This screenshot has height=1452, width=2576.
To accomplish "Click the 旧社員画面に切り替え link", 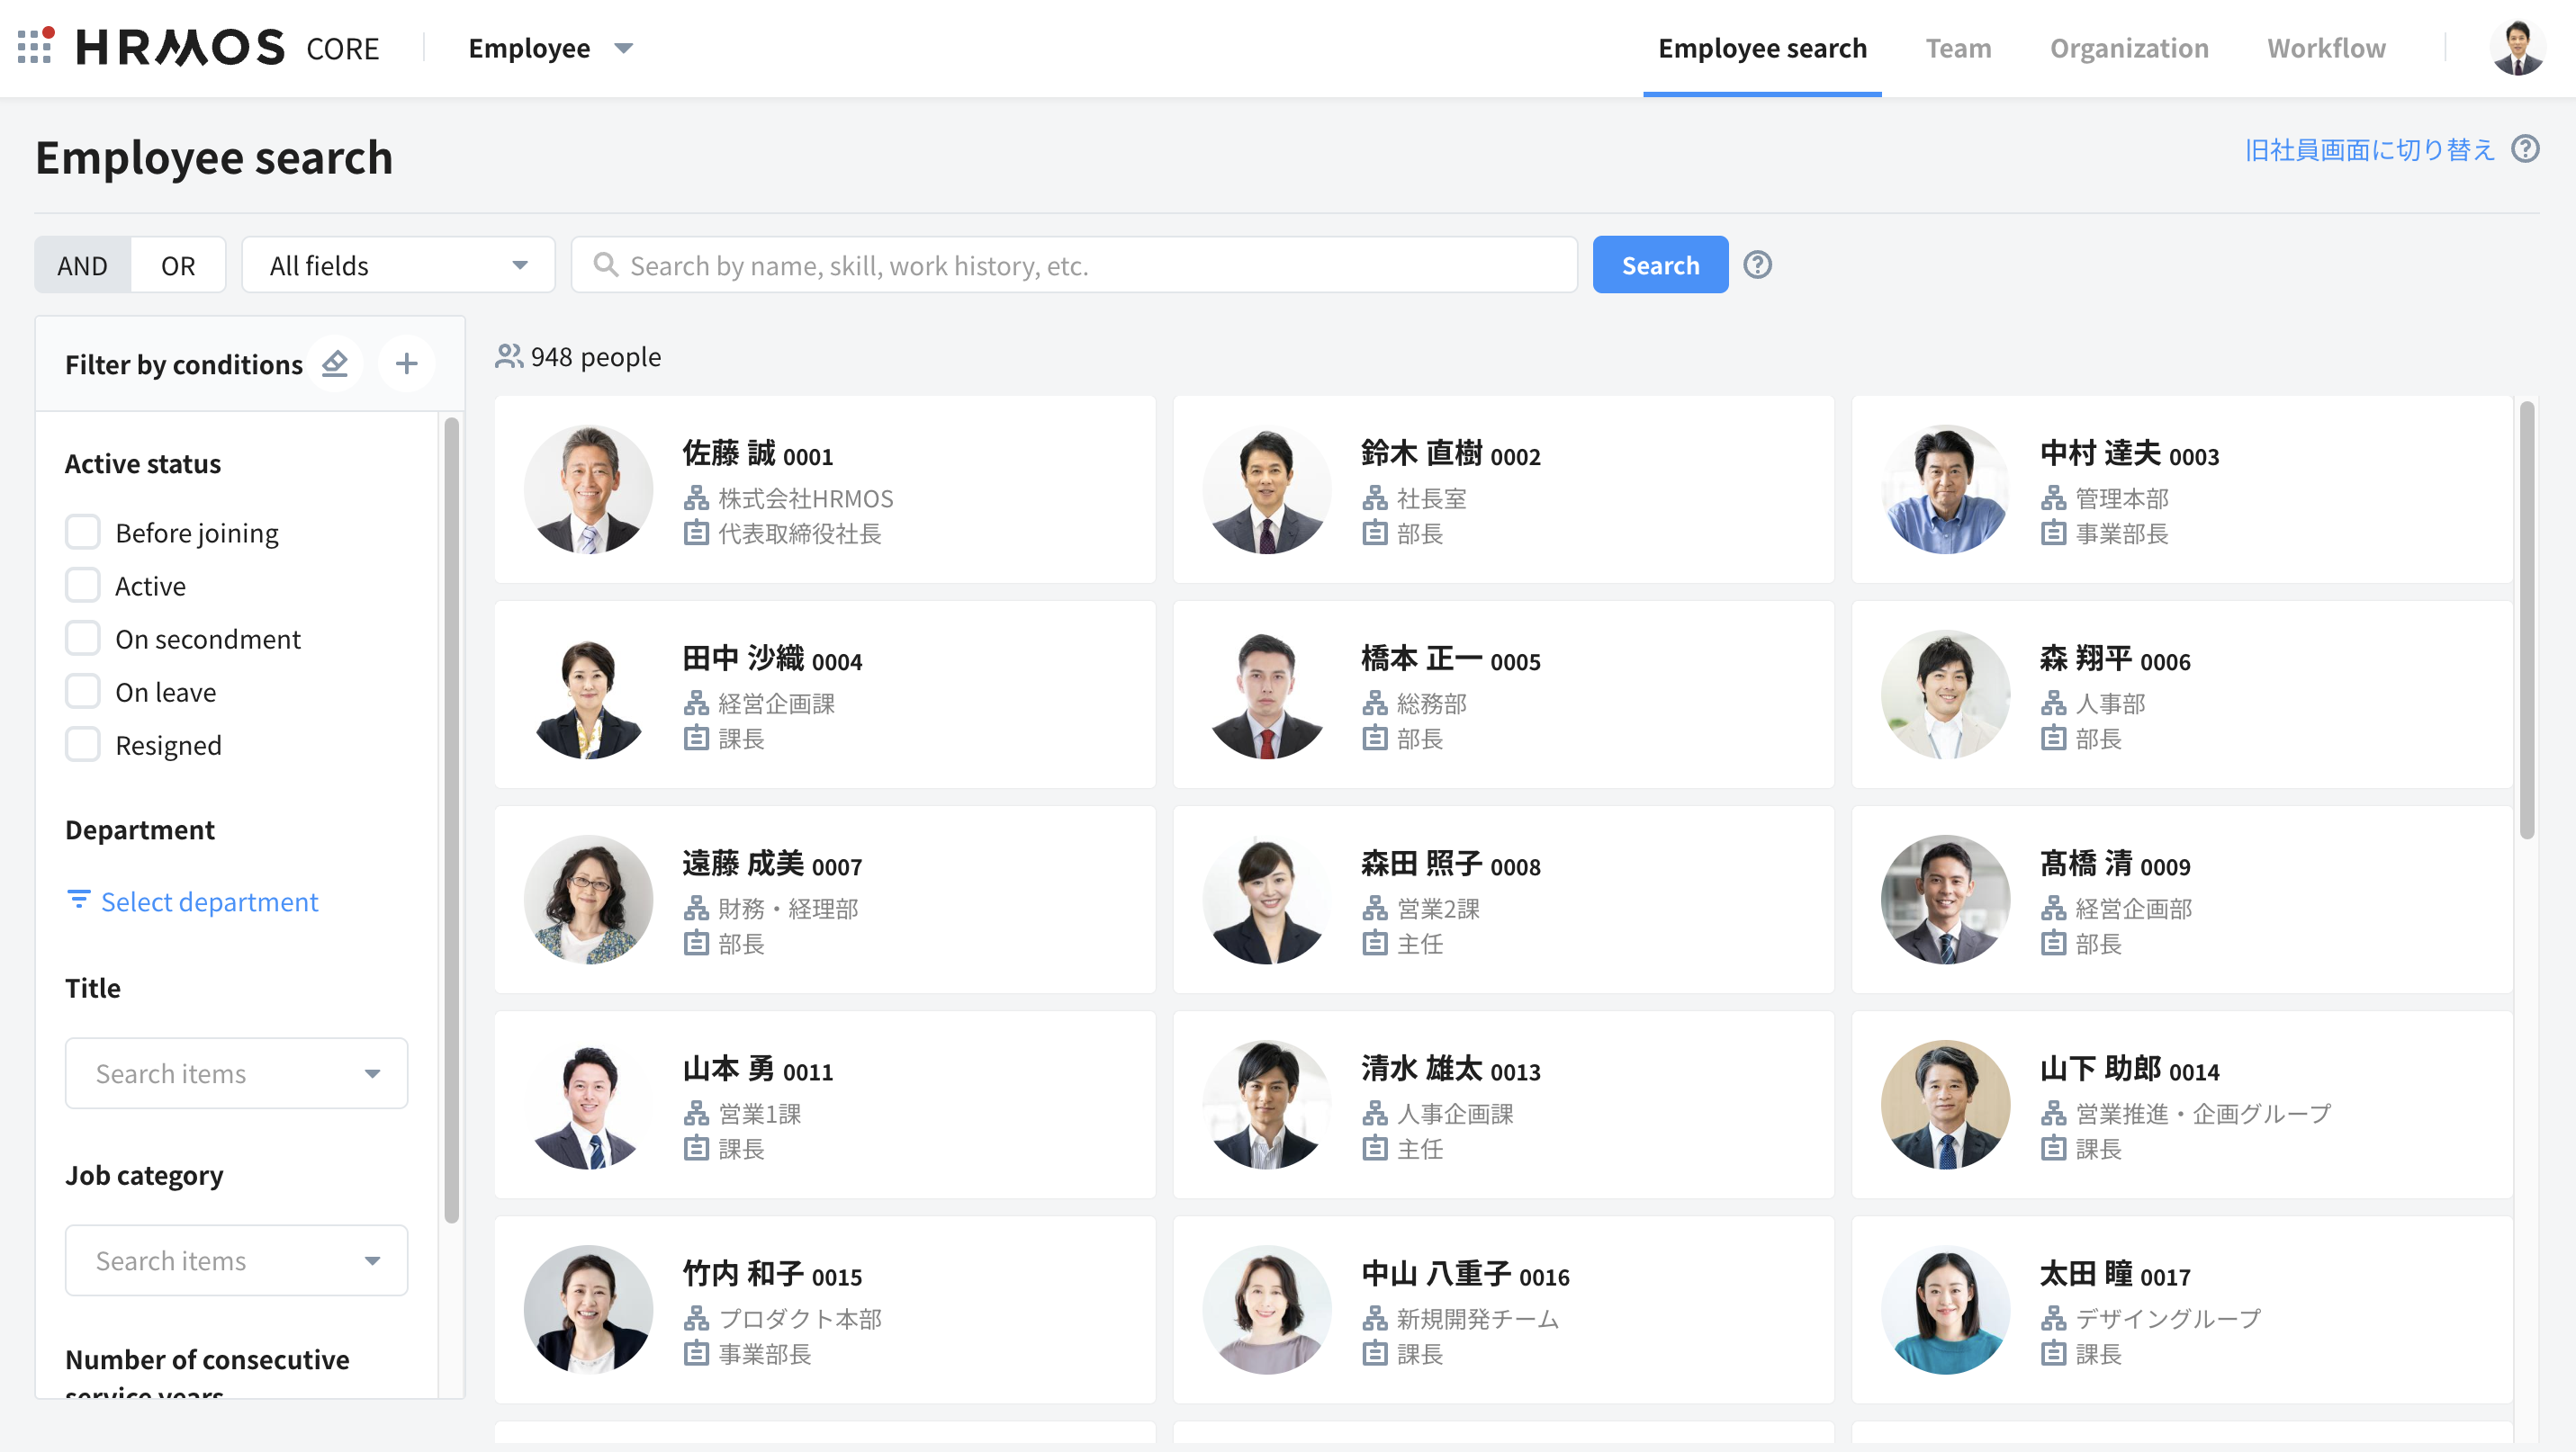I will point(2369,150).
